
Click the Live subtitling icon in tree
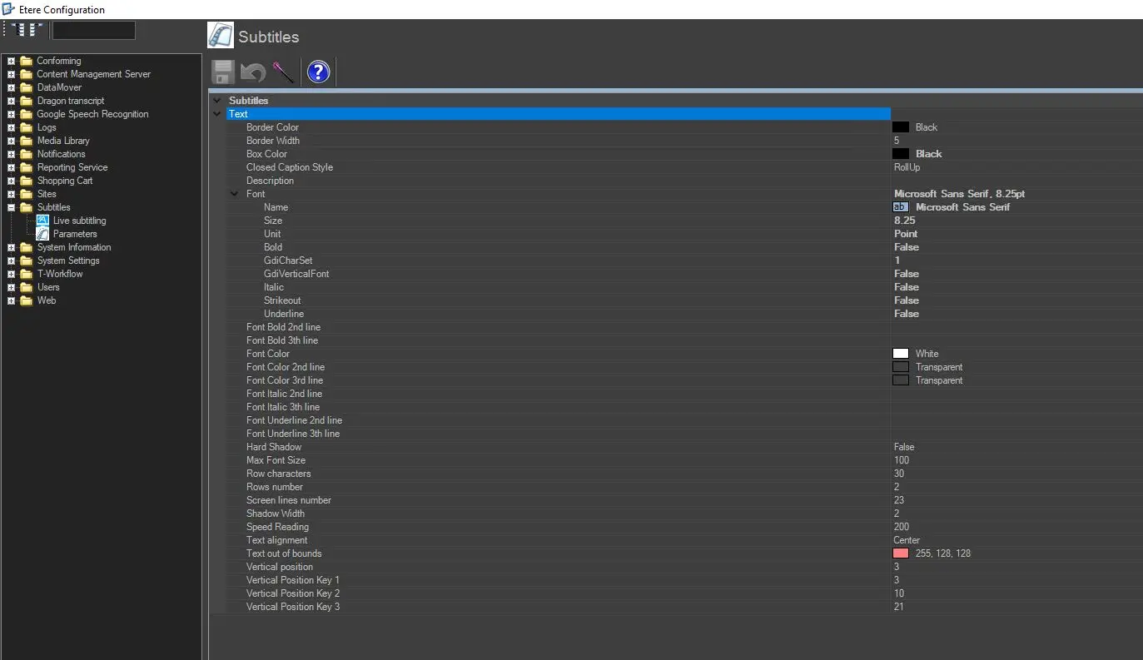42,221
